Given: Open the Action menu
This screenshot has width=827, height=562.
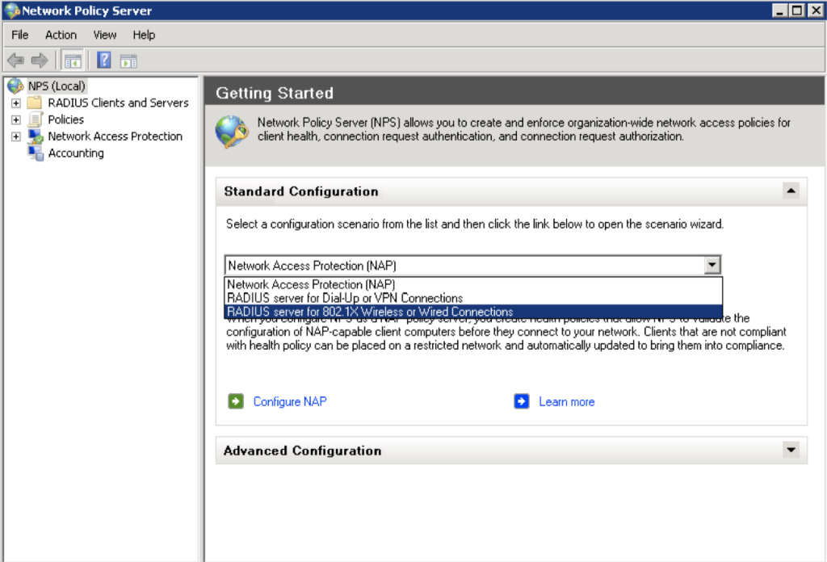Looking at the screenshot, I should coord(61,35).
